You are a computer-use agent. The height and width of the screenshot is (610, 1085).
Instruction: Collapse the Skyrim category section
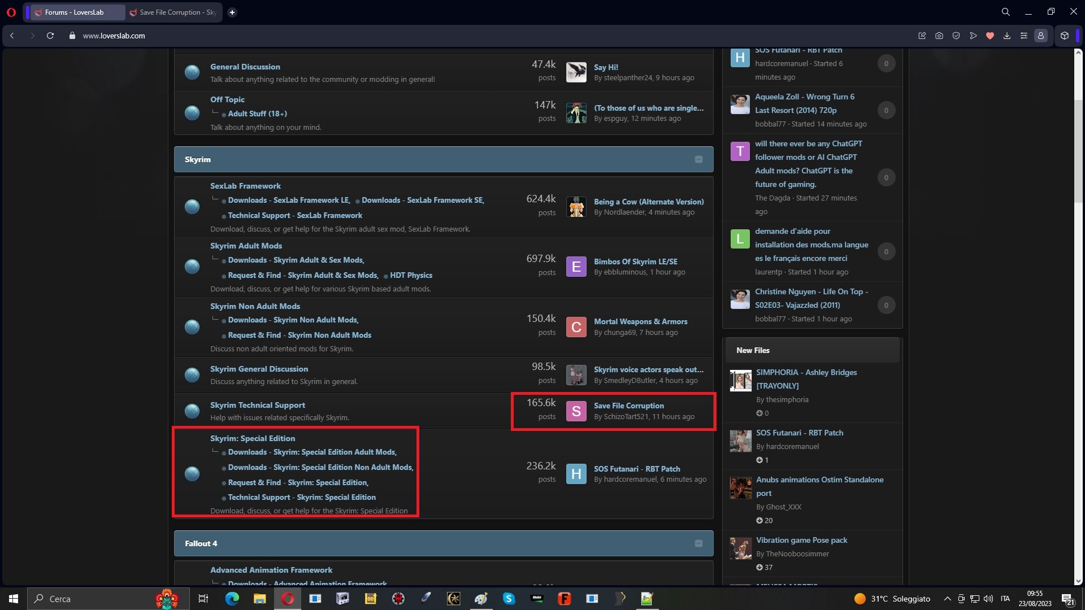pyautogui.click(x=698, y=159)
